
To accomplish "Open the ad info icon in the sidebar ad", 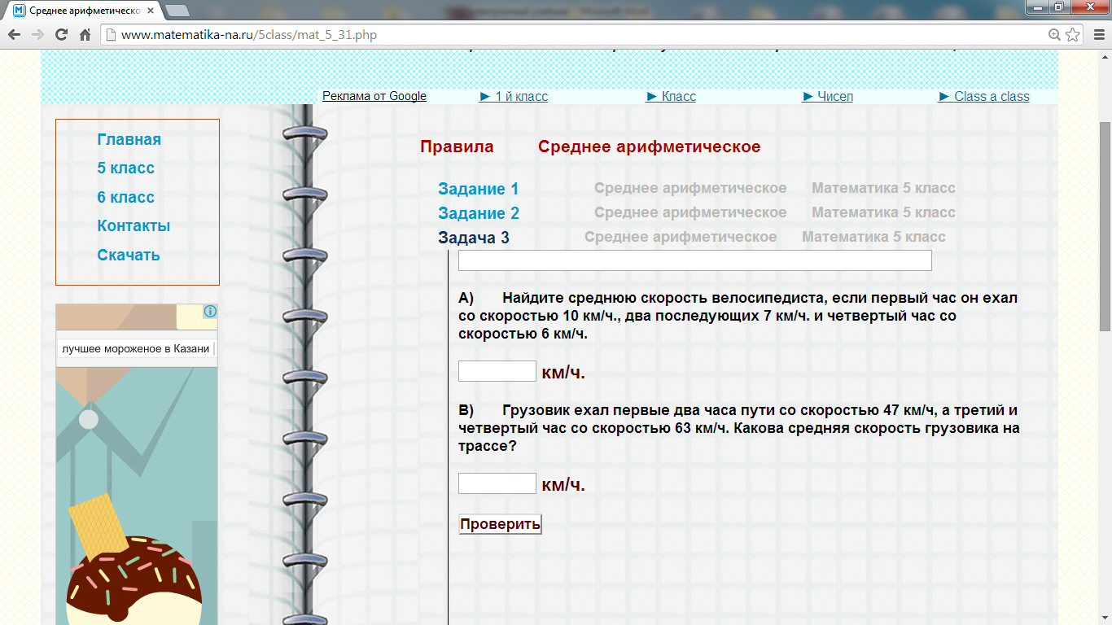I will (210, 312).
